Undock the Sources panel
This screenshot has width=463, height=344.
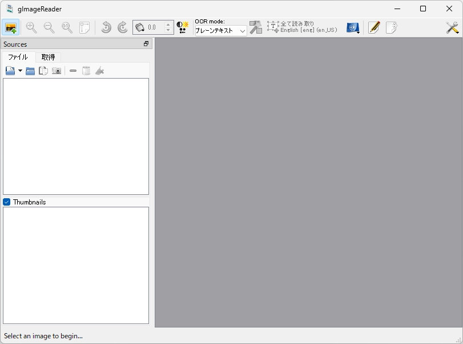pos(146,44)
